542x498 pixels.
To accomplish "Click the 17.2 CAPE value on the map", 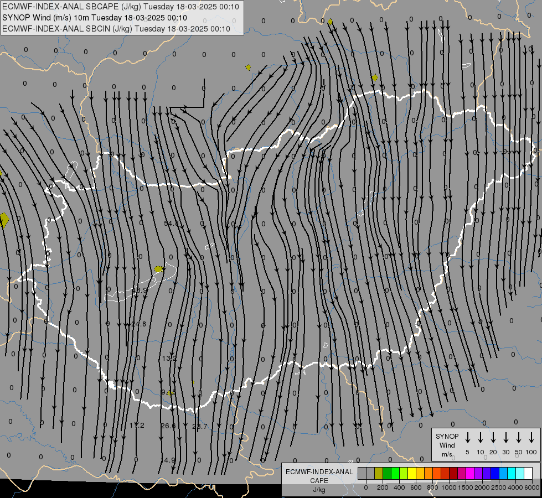I will point(137,425).
